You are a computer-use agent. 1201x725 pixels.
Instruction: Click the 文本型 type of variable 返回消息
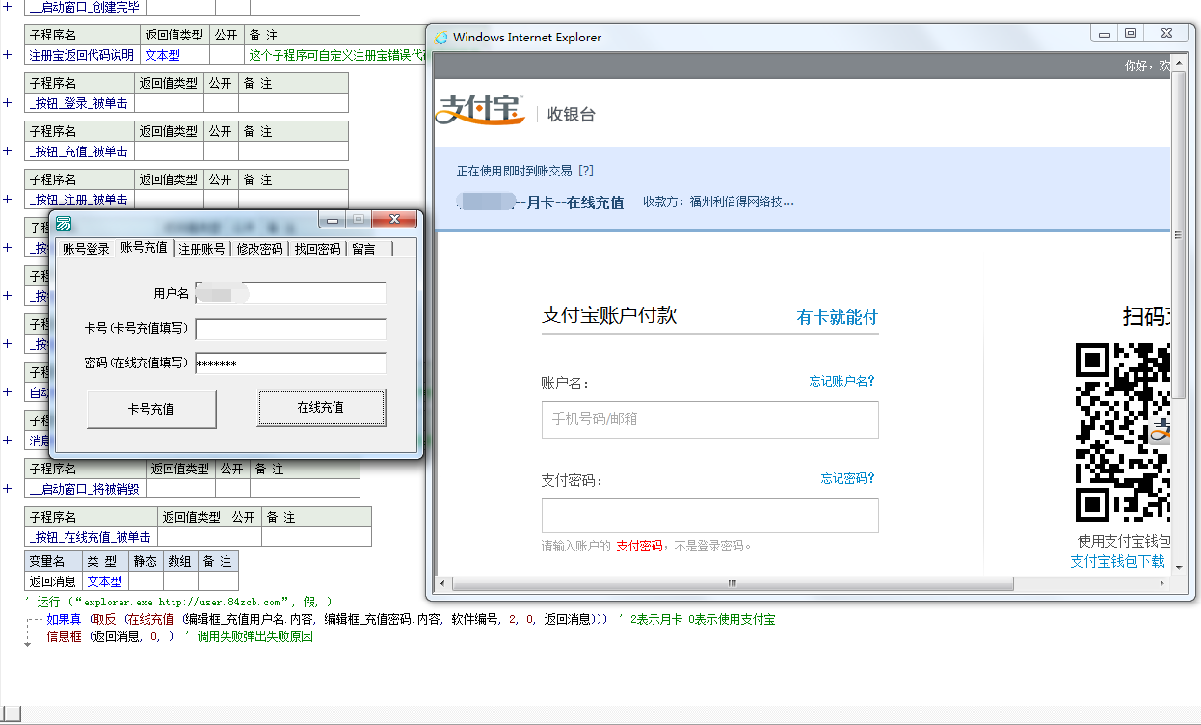tap(105, 581)
